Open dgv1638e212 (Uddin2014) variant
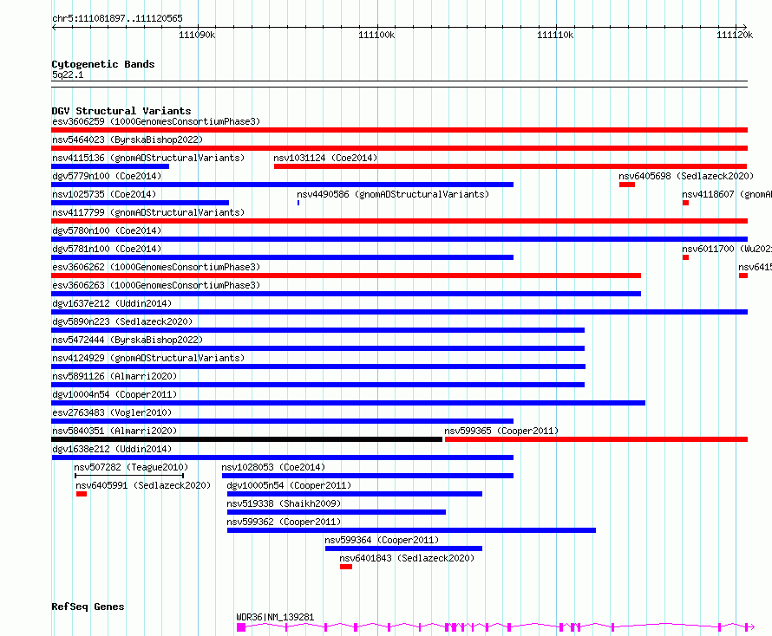 [x=112, y=449]
